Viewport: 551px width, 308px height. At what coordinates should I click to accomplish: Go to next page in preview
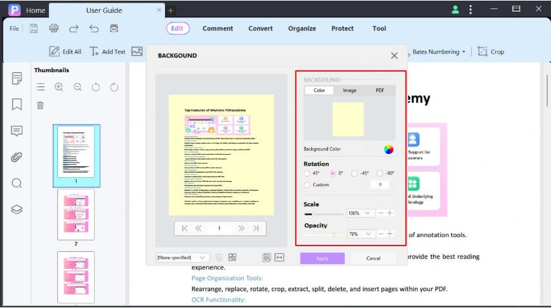coord(241,228)
